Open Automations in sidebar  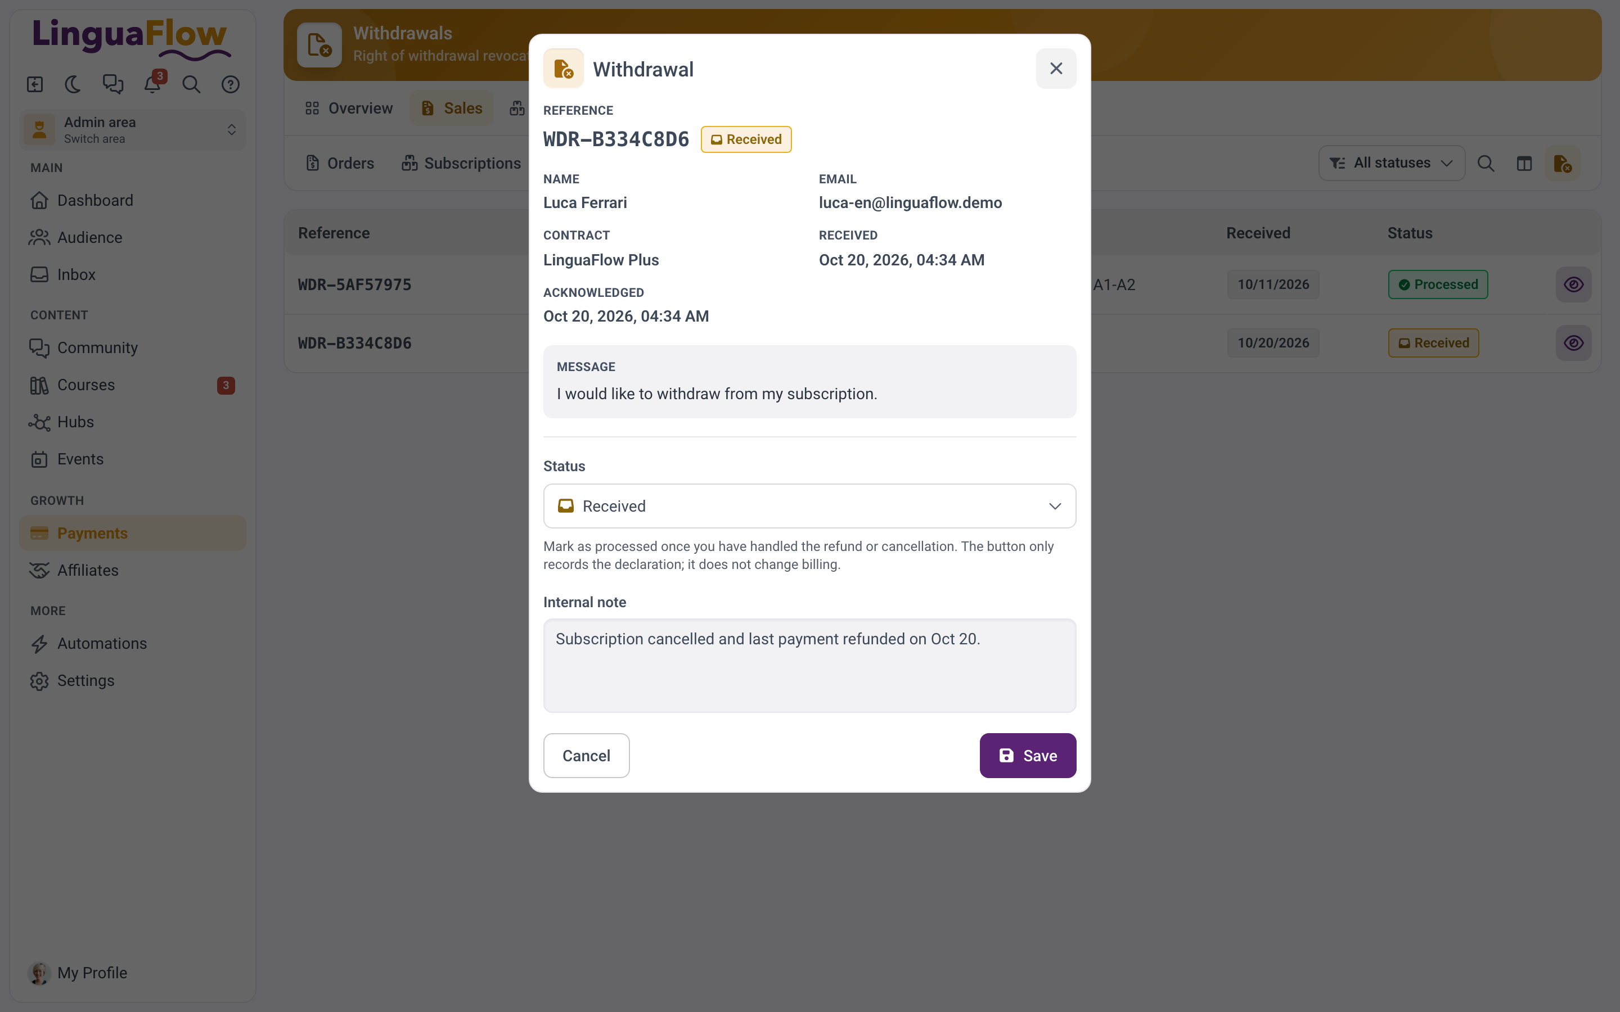pos(133,643)
